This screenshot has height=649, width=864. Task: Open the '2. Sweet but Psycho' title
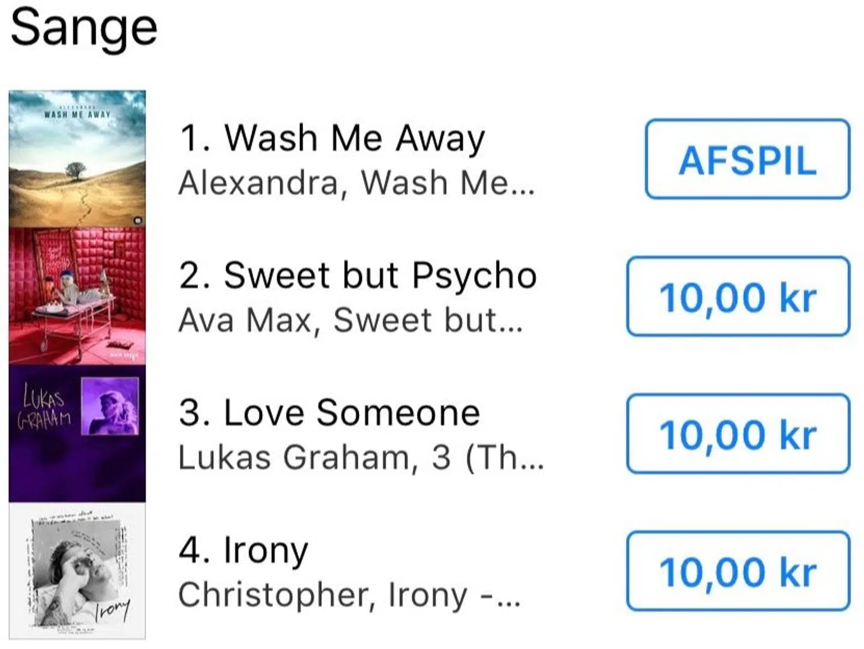pos(358,276)
